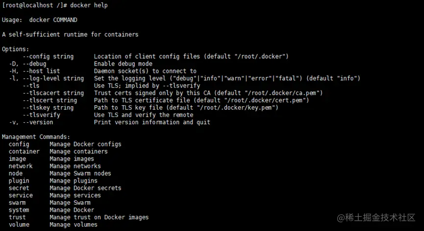
Task: Click the '--tlskey string' option
Action: coord(48,108)
